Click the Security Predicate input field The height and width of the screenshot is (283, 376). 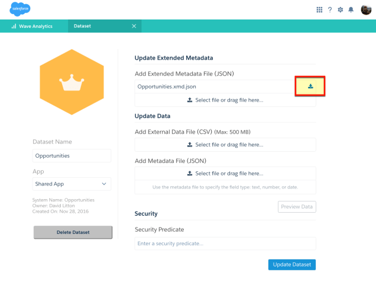(x=225, y=243)
